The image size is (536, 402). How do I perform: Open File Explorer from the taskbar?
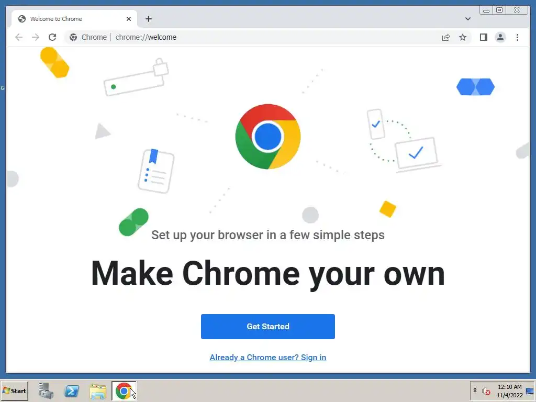pos(98,392)
